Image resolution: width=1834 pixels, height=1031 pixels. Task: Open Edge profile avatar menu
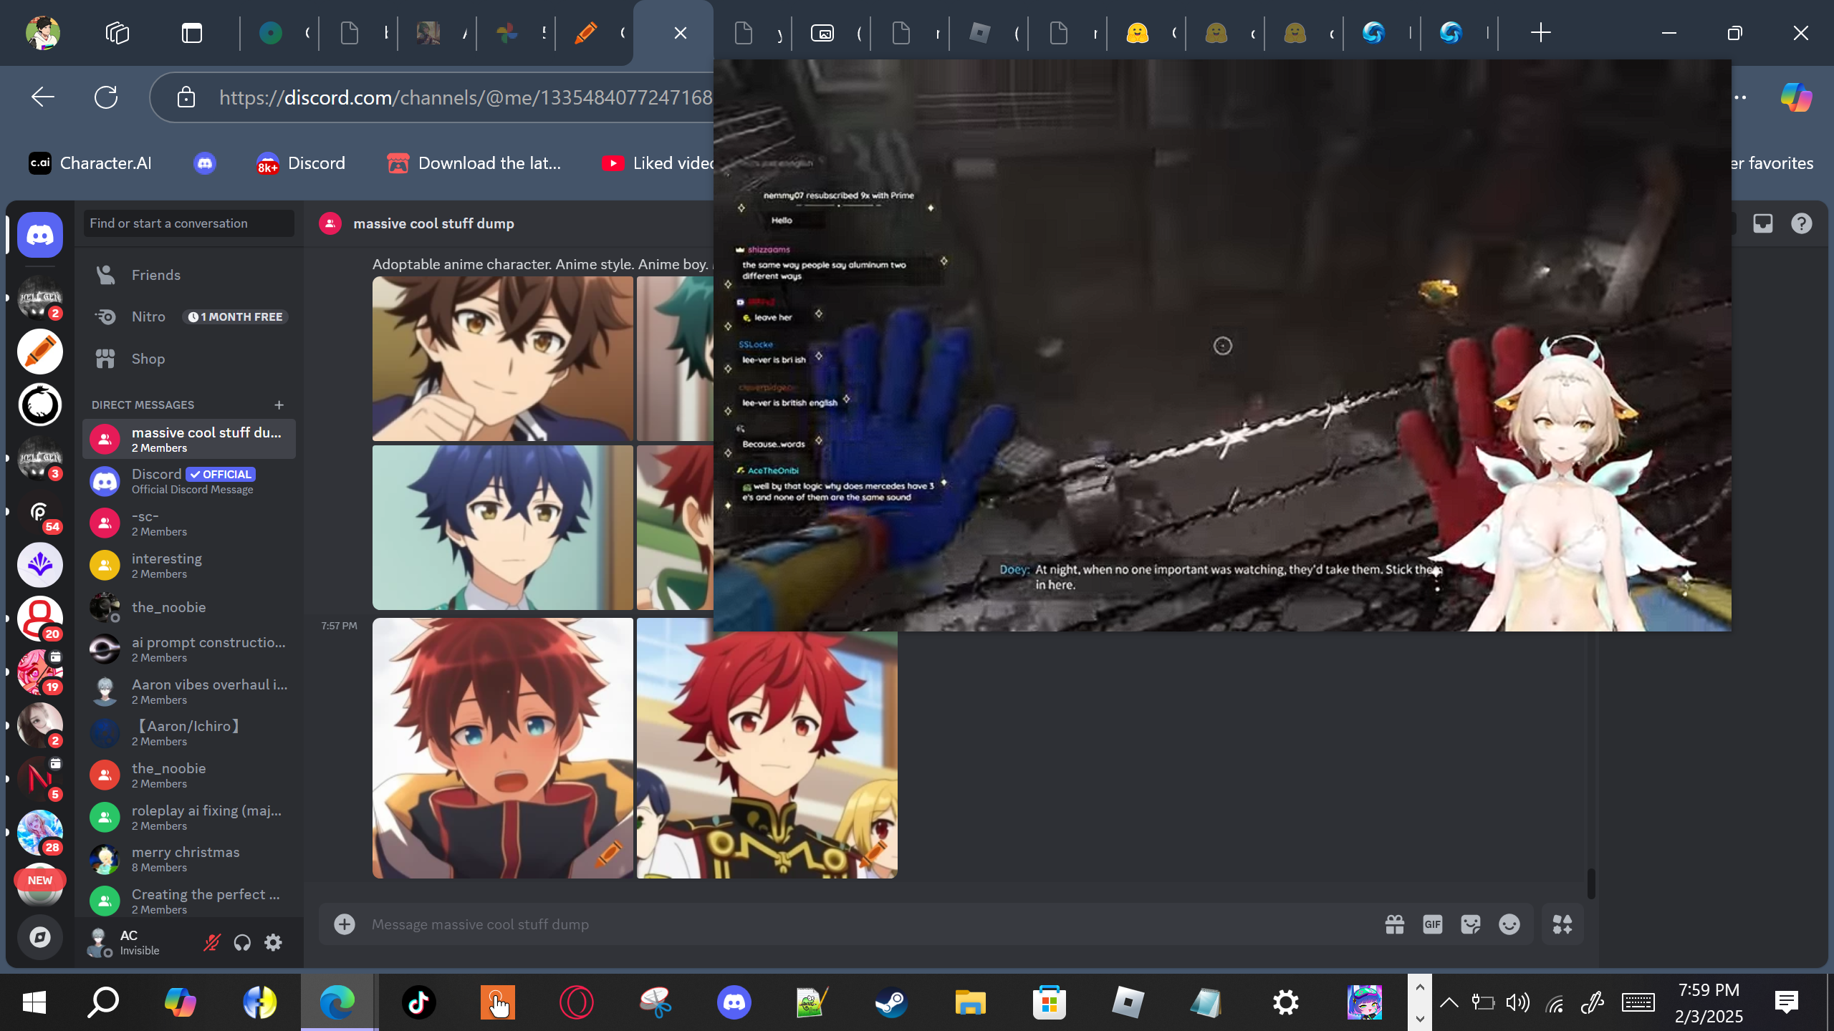pos(43,33)
